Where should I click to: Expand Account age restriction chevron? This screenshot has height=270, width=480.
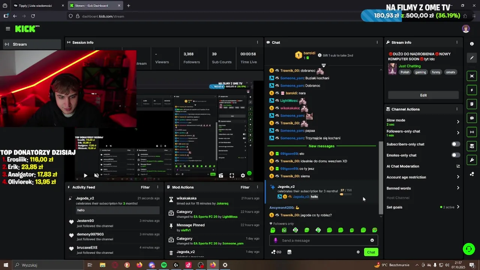(458, 177)
